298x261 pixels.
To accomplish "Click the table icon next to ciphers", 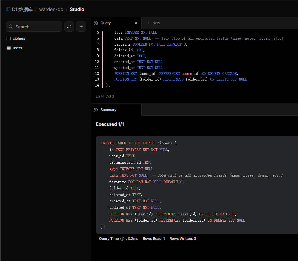I will click(x=9, y=38).
